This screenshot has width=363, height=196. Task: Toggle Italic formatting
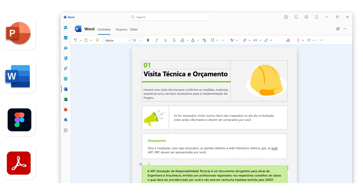point(157,40)
